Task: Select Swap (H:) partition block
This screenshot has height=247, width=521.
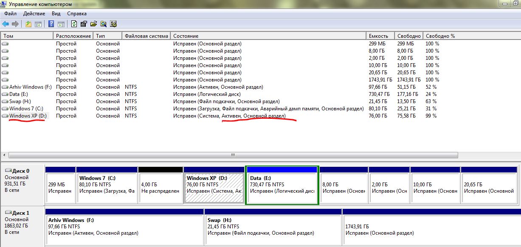Action: click(x=273, y=227)
